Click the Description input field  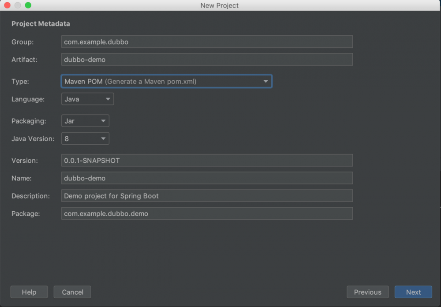point(207,196)
